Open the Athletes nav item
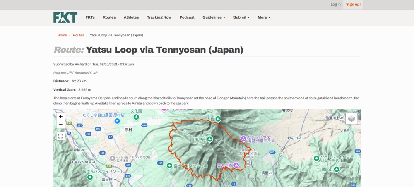Viewport: 414px width, 187px height. coord(131,17)
